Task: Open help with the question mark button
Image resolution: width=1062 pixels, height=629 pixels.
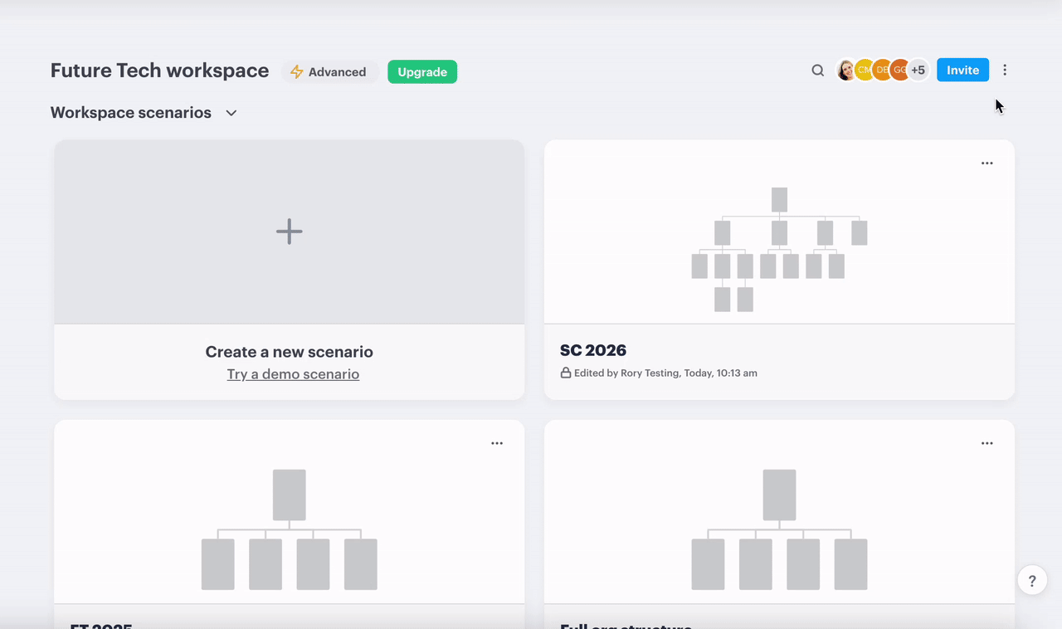Action: tap(1032, 581)
